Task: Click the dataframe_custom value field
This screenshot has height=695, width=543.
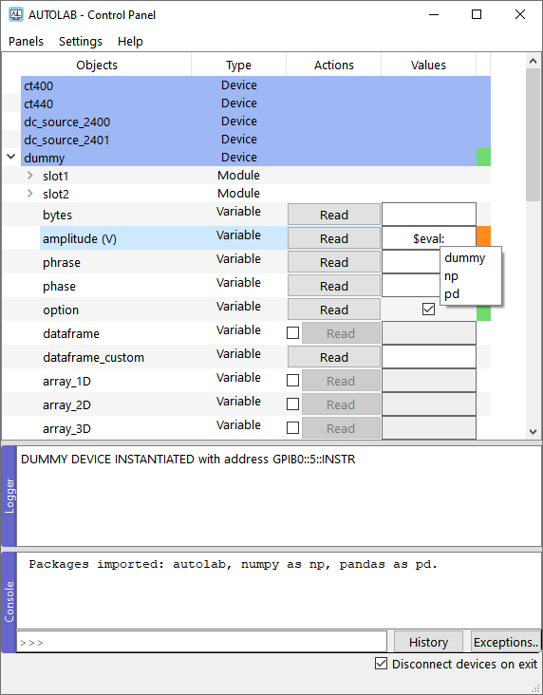Action: (429, 357)
